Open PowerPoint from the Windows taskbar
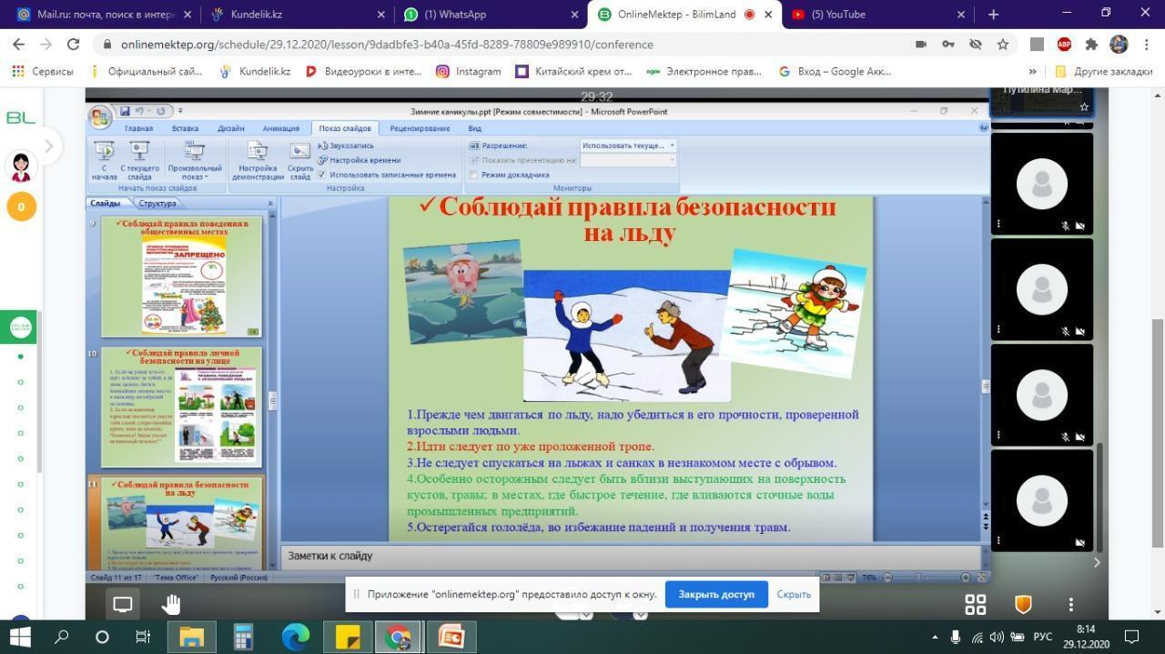Viewport: 1165px width, 654px height. coord(451,637)
